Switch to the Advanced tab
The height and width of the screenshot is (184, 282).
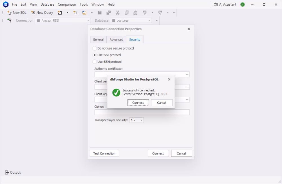pyautogui.click(x=116, y=39)
